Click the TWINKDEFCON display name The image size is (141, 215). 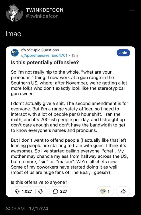45,10
